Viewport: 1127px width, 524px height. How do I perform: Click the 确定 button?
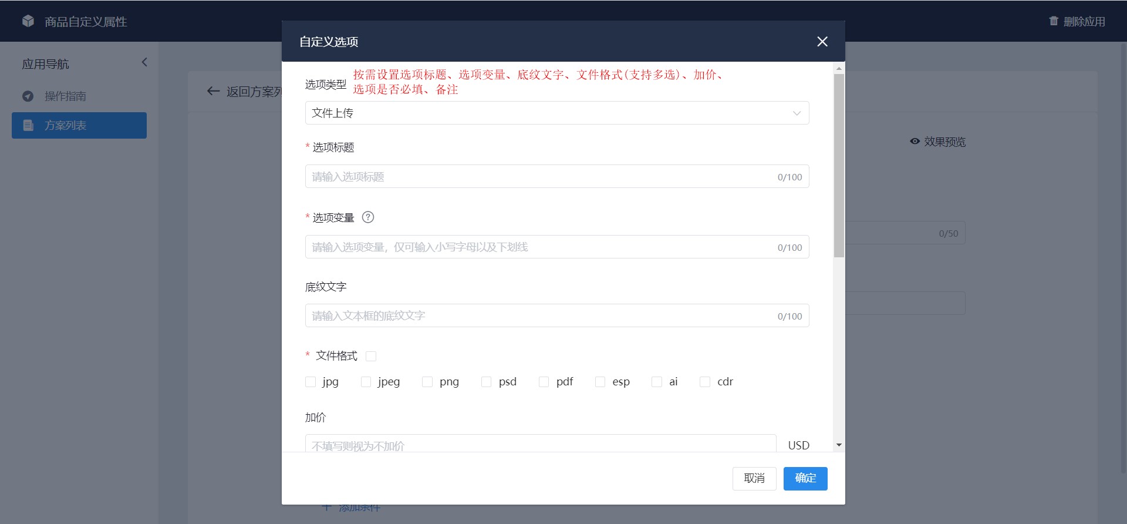(805, 478)
